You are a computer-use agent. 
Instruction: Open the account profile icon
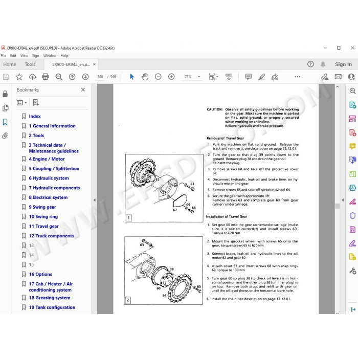pyautogui.click(x=351, y=77)
